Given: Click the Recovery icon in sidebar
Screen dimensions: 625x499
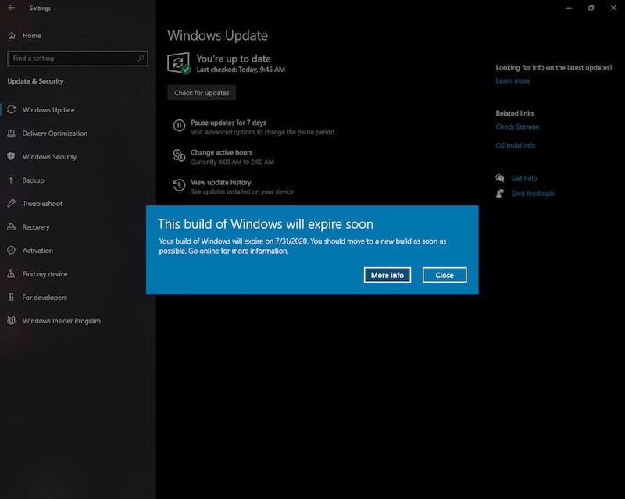Looking at the screenshot, I should coord(11,226).
